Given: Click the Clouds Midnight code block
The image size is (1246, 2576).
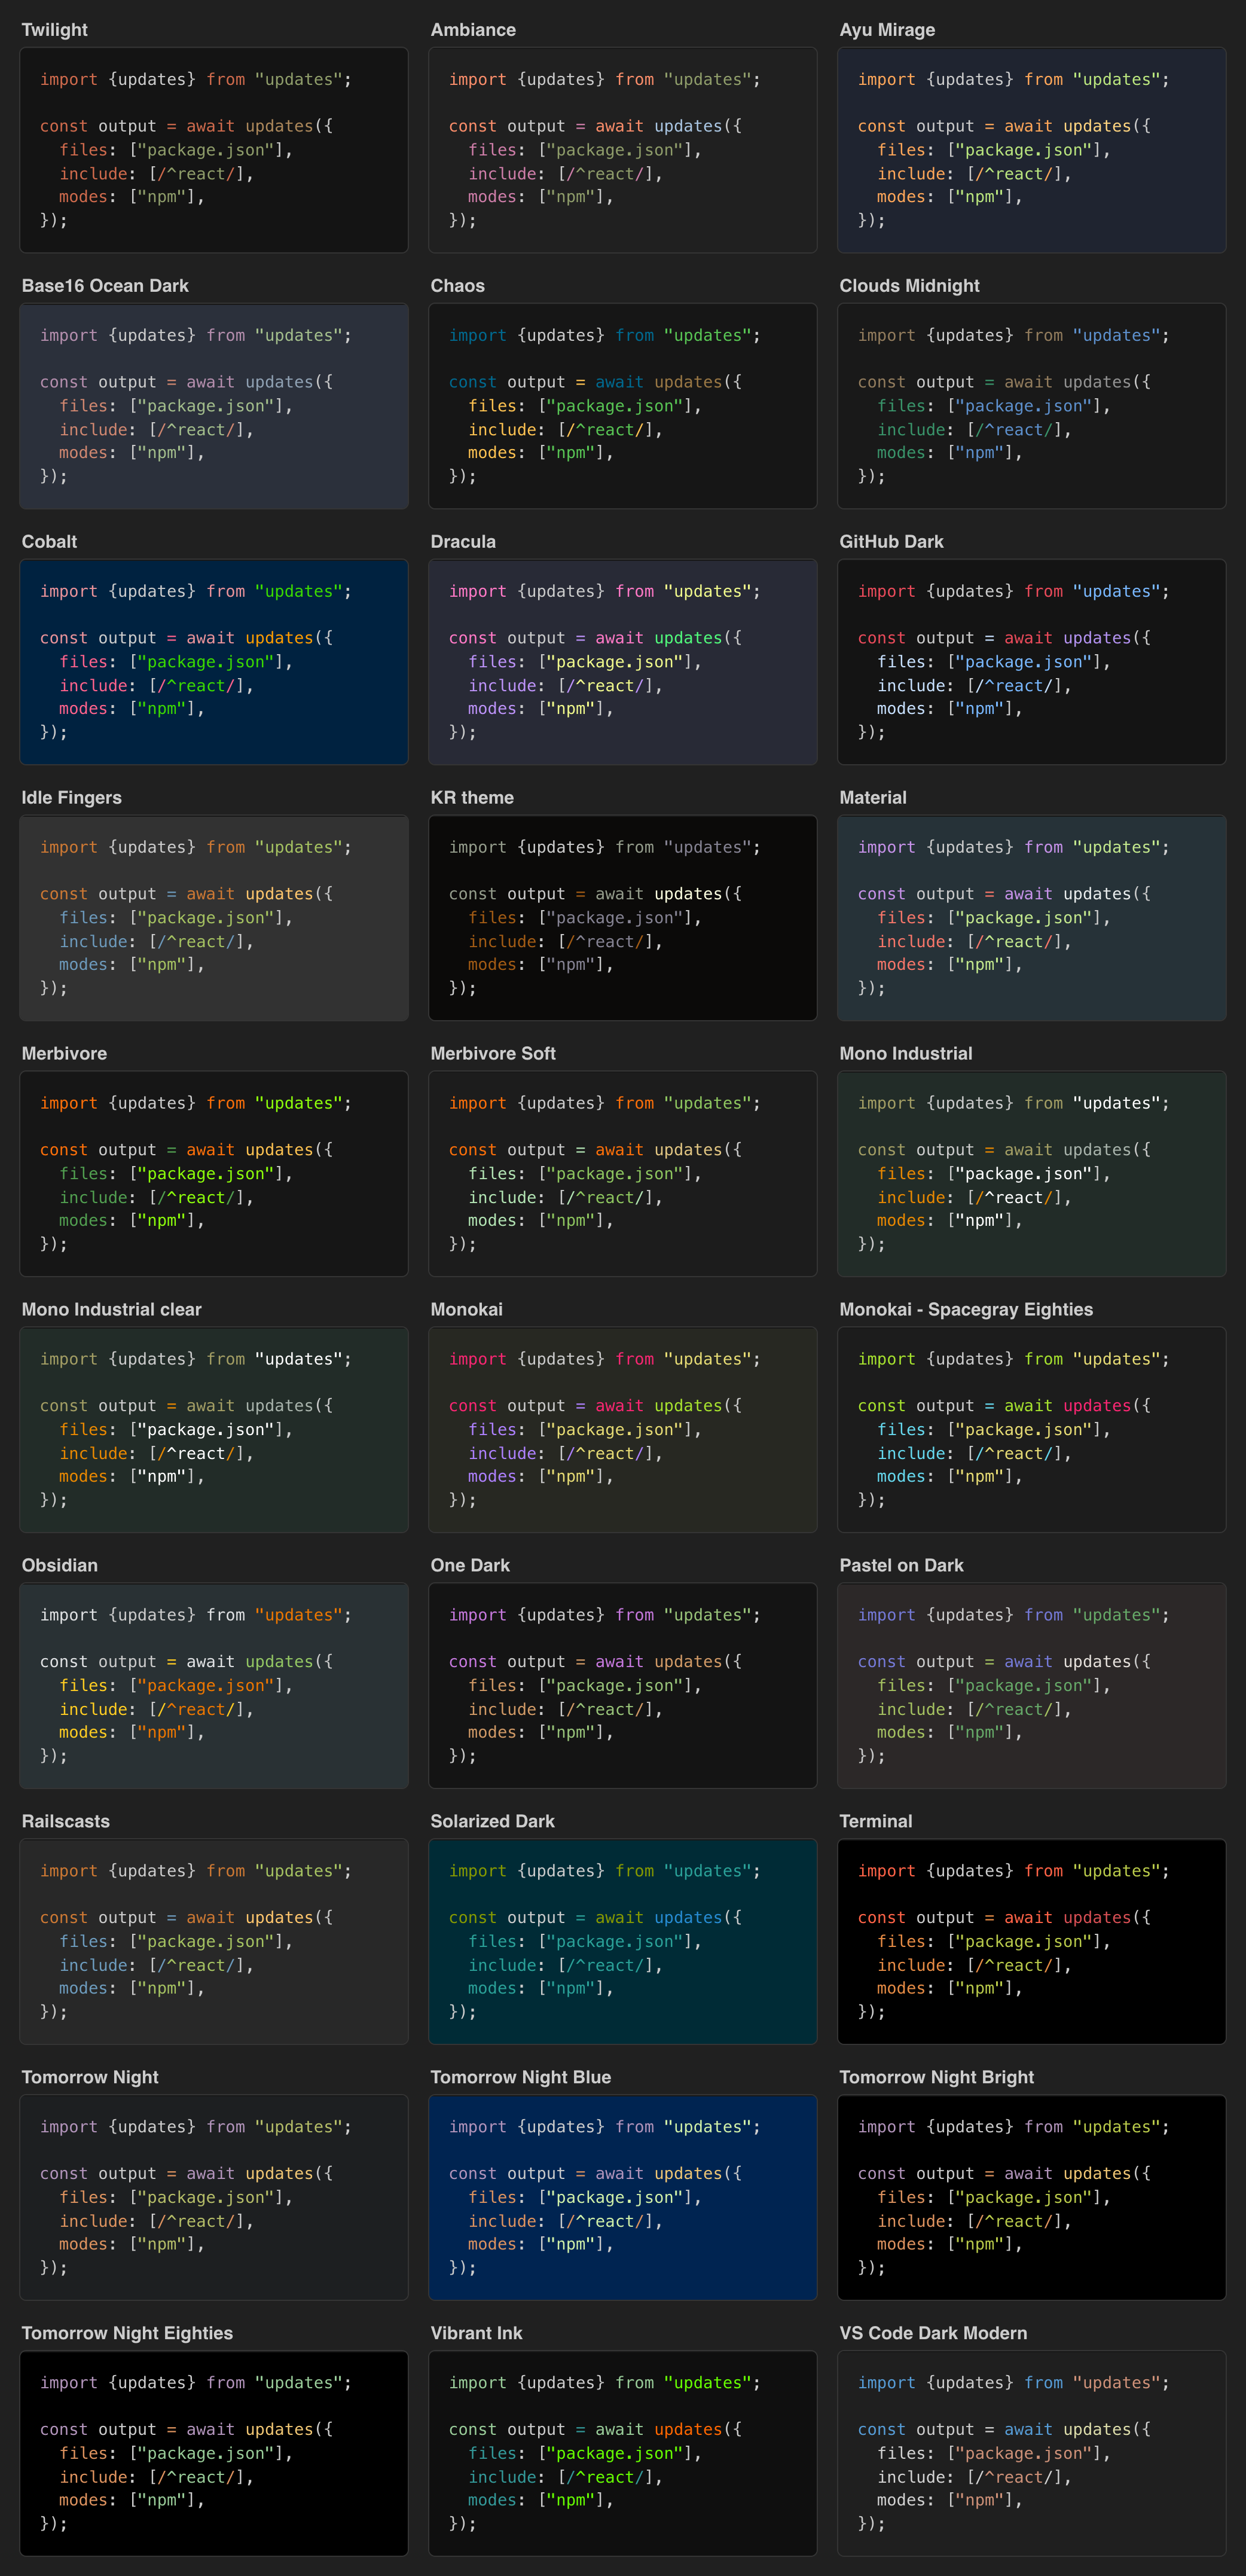Looking at the screenshot, I should click(x=1032, y=406).
